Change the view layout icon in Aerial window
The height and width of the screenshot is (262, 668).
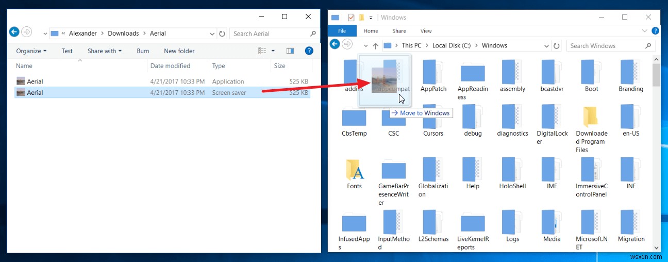[x=262, y=51]
